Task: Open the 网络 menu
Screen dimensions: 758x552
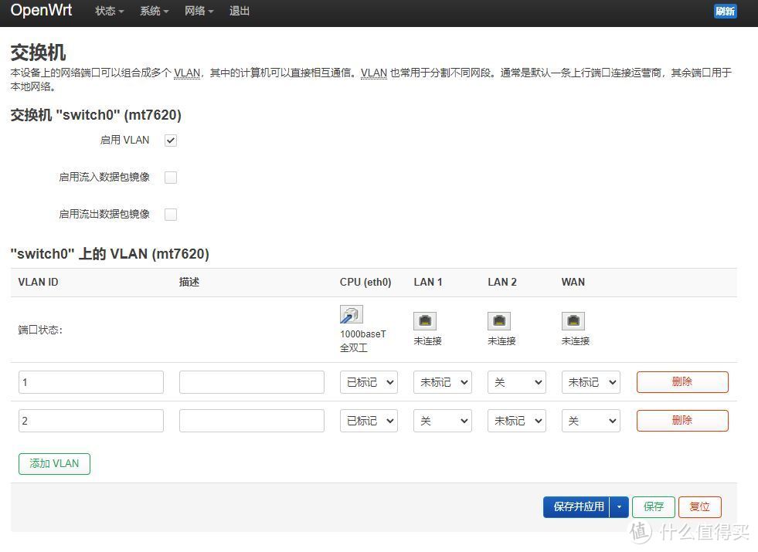Action: point(199,11)
